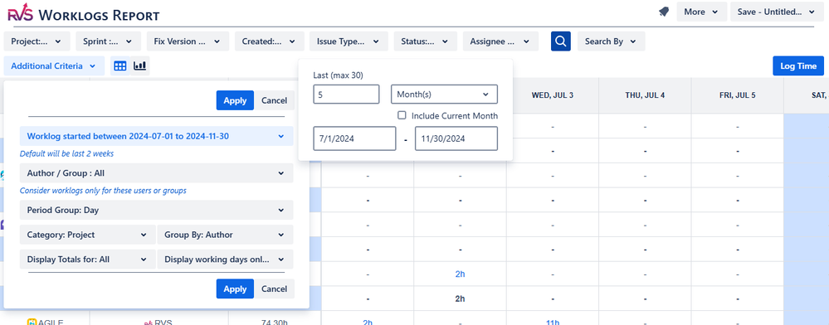This screenshot has height=325, width=829.
Task: Open Period Group: Day dropdown
Action: 157,210
